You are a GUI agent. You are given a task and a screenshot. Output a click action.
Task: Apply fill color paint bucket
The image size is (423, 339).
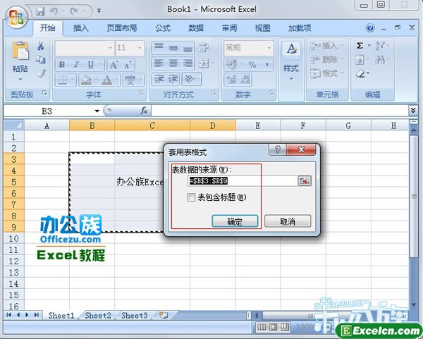(86, 80)
